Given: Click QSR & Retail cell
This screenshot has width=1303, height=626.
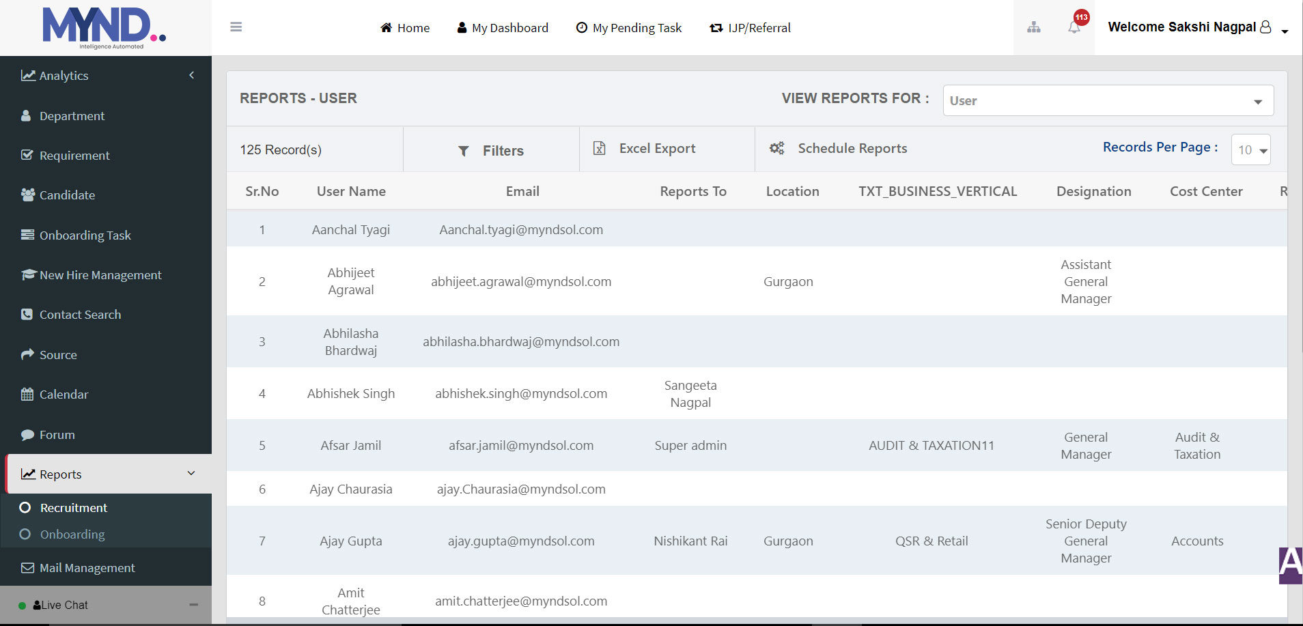Looking at the screenshot, I should pyautogui.click(x=931, y=541).
